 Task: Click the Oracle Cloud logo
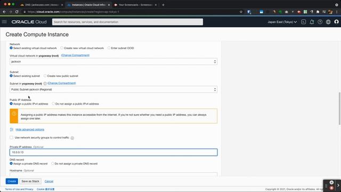[29, 22]
